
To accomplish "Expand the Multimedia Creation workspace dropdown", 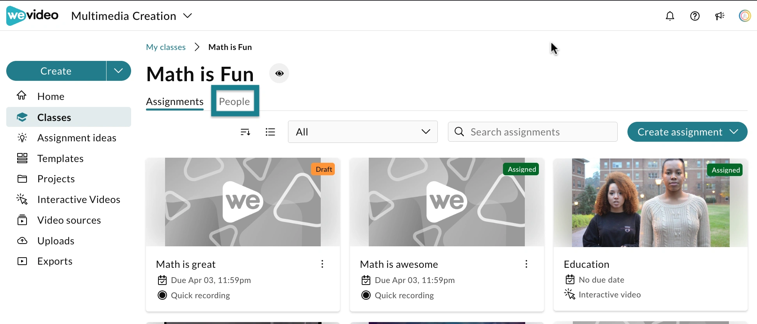I will coord(188,16).
